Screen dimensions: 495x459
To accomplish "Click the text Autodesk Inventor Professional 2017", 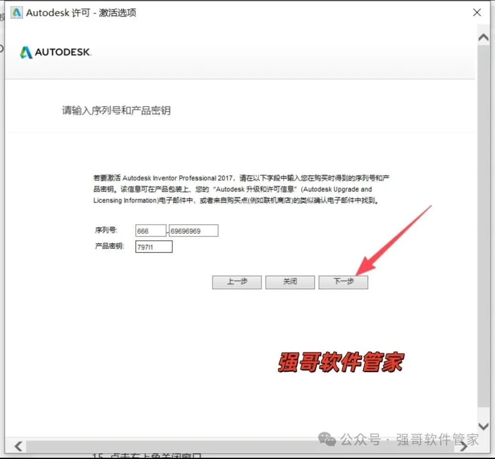I will pyautogui.click(x=177, y=178).
